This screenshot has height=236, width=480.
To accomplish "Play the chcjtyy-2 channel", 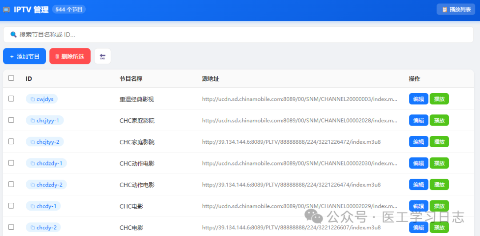I will click(x=439, y=142).
